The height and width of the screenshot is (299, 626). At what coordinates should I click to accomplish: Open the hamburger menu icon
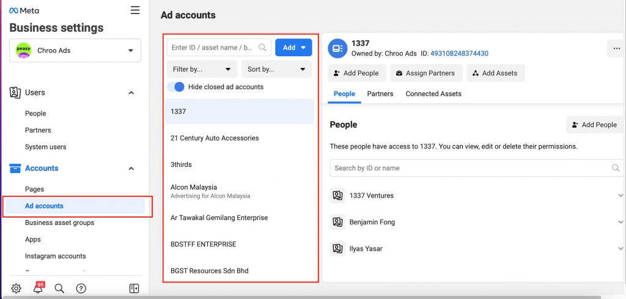pyautogui.click(x=135, y=10)
